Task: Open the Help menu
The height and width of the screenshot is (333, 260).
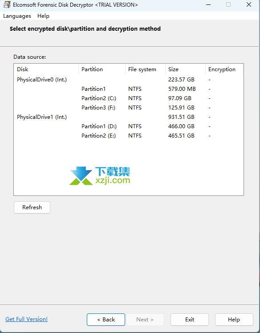Action: tap(43, 16)
